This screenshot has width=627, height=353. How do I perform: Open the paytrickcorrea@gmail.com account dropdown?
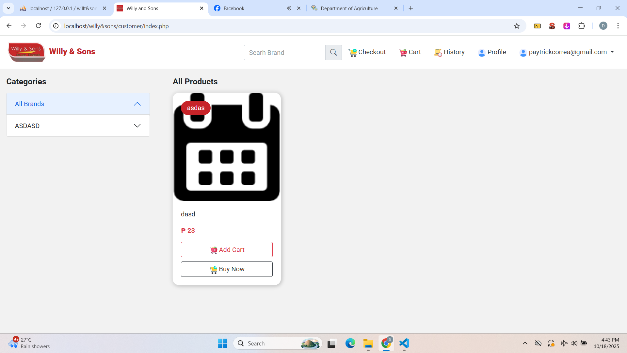coord(567,52)
